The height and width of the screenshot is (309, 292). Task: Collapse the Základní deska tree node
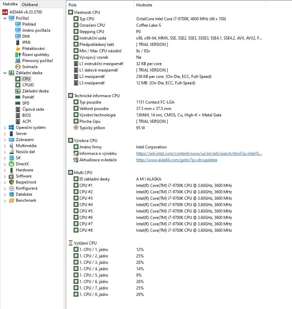click(5, 73)
